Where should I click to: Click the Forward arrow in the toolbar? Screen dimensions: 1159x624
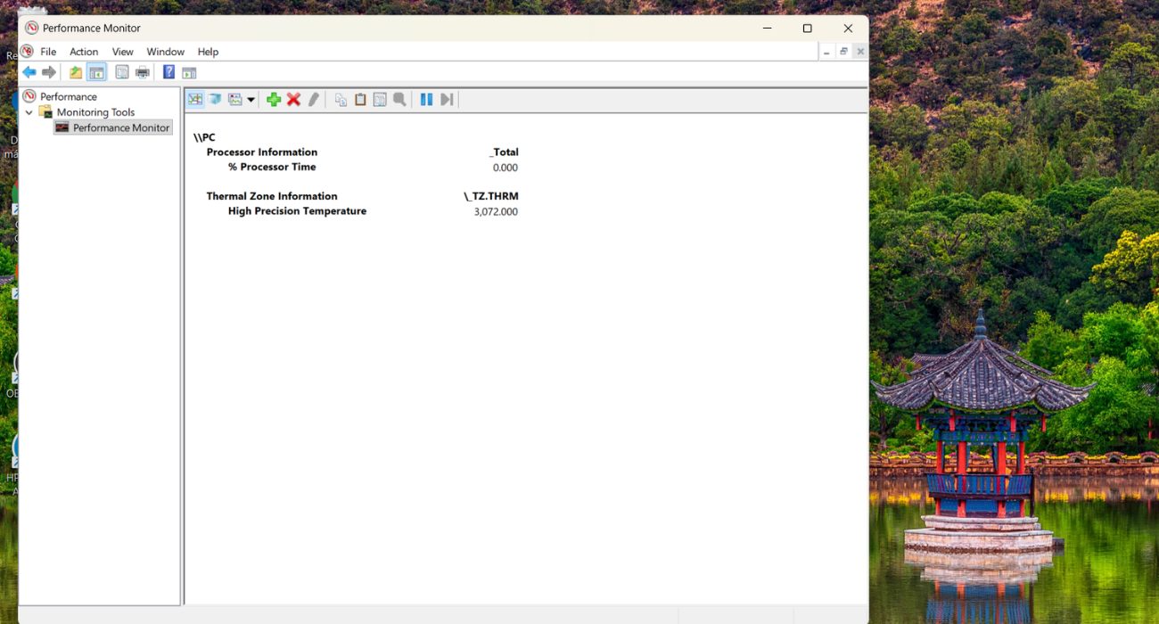49,72
